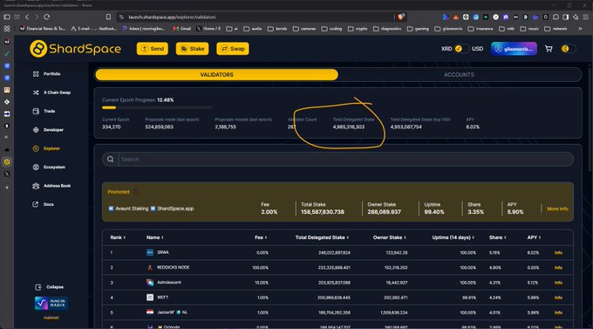This screenshot has width=593, height=329.
Task: Open the Portfolio sidebar item
Action: [46, 74]
